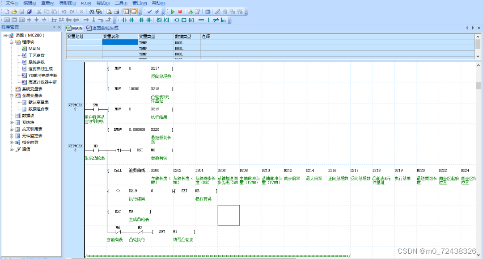This screenshot has width=483, height=259.
Task: Click the variable table scroll down arrow
Action: [x=478, y=56]
